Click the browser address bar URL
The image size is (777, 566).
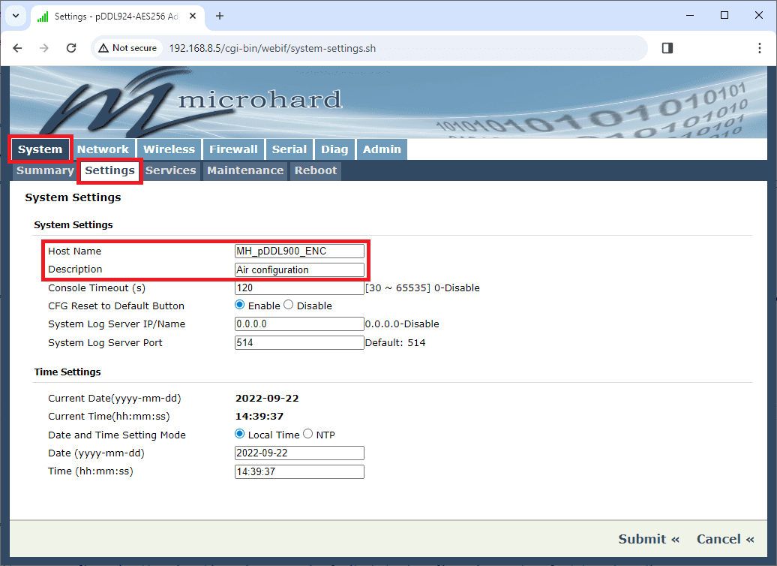(272, 49)
